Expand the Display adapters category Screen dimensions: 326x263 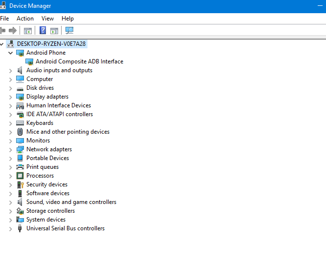click(x=11, y=97)
